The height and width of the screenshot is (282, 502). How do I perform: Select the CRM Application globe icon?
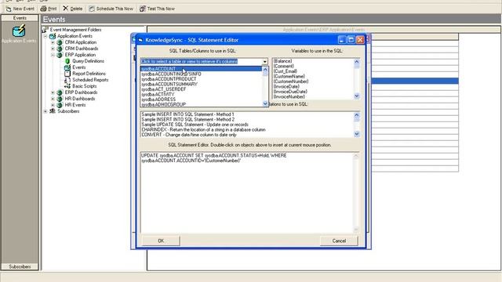pos(60,42)
